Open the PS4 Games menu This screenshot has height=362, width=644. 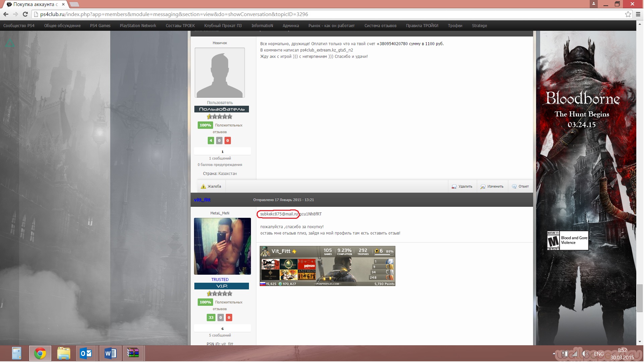100,26
